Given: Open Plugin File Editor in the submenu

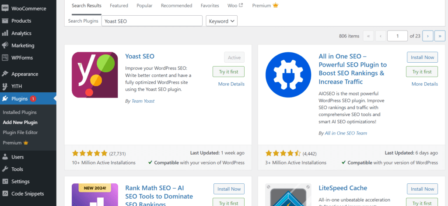Looking at the screenshot, I should tap(20, 132).
